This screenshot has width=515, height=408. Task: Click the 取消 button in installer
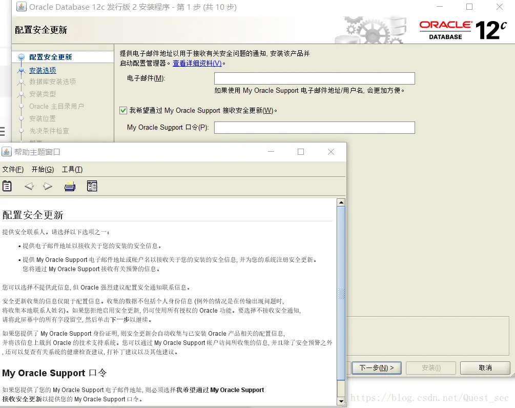point(485,368)
